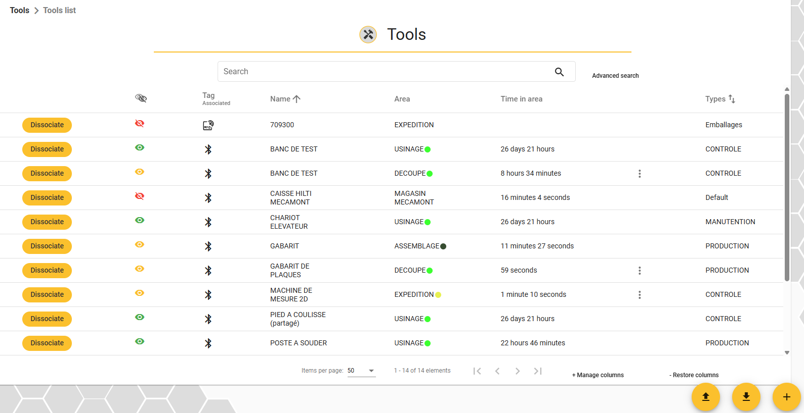Click the green status dot beside USINAGE CHARIOT
Viewport: 804px width, 413px height.
click(428, 222)
